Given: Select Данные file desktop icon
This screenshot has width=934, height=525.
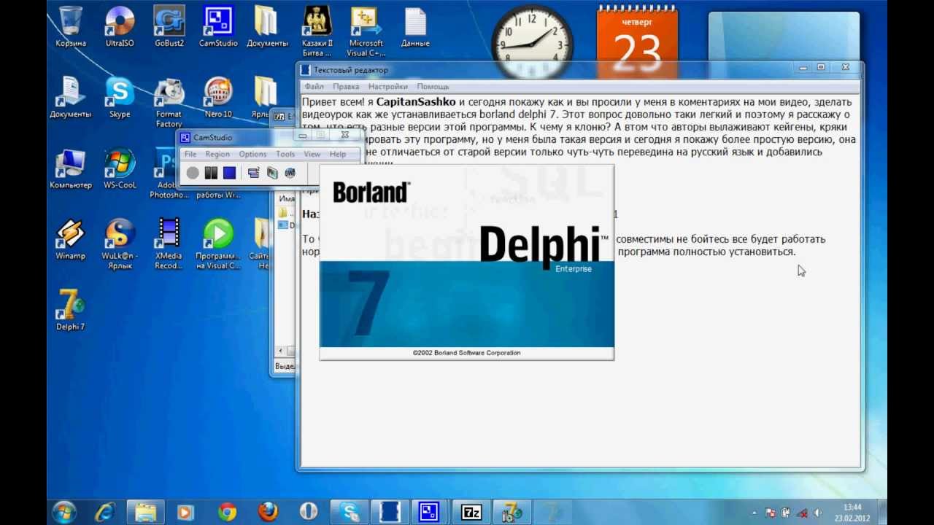Looking at the screenshot, I should [415, 27].
